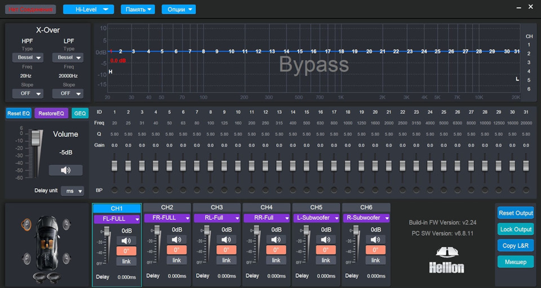Open the Память menu
541x288 pixels.
point(138,10)
